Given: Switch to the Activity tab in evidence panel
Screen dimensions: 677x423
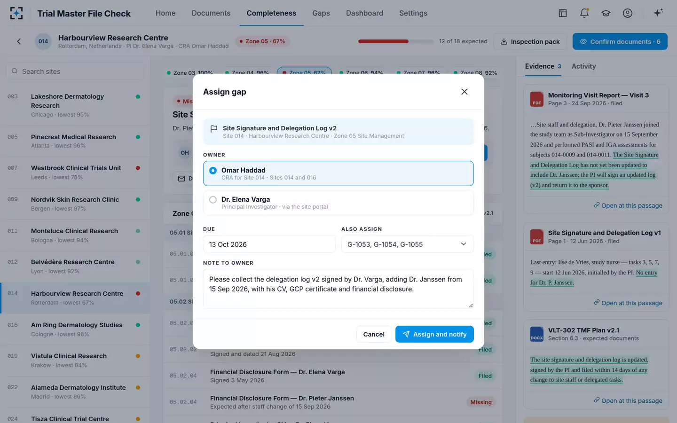Looking at the screenshot, I should pyautogui.click(x=583, y=66).
